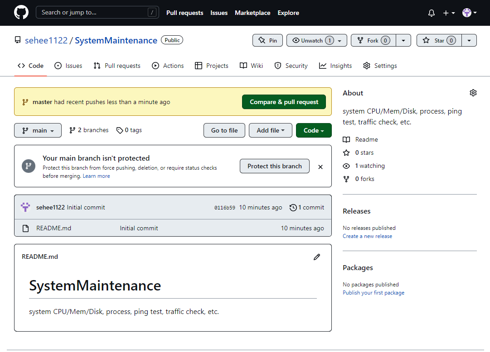Edit README with the pencil icon
490x352 pixels.
[317, 257]
